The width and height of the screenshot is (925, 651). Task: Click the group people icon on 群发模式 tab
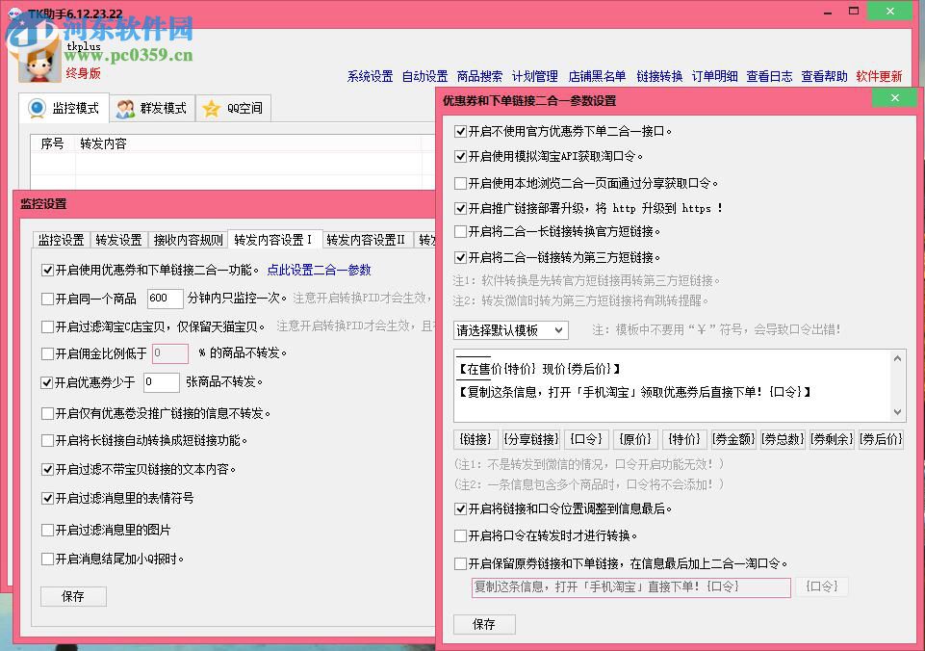pyautogui.click(x=123, y=108)
